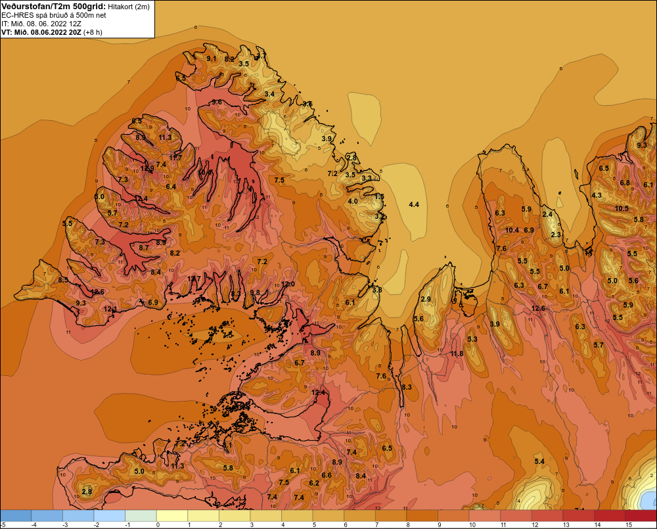Select the "11.7" temperature value

point(175,158)
